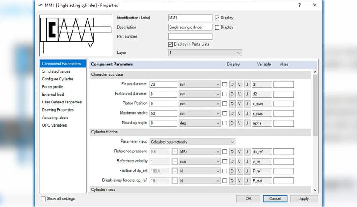Open User Defined Properties page
The image size is (357, 207).
pyautogui.click(x=61, y=102)
